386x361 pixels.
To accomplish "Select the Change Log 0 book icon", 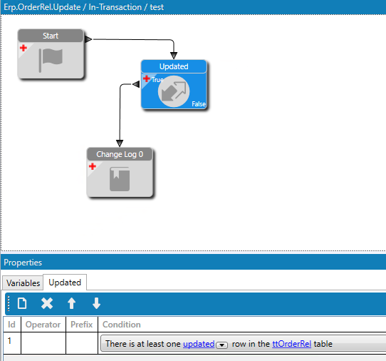I will [x=120, y=179].
